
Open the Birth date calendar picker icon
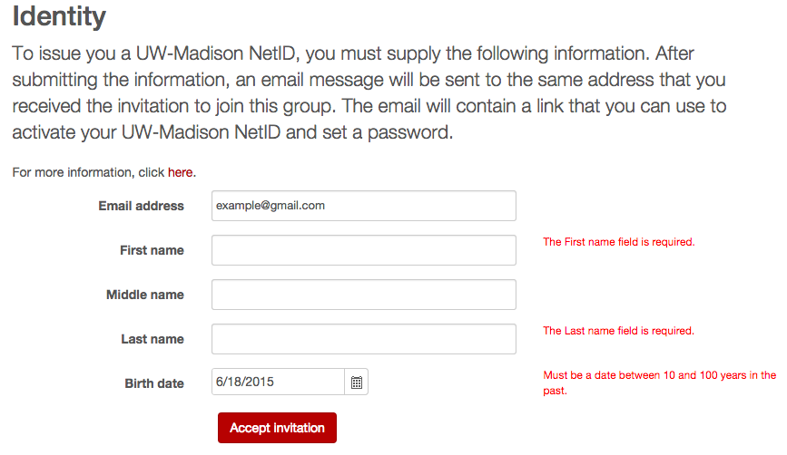(357, 382)
